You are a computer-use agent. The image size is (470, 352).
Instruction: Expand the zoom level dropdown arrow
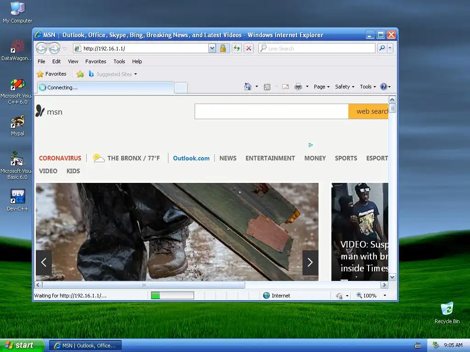(x=385, y=296)
